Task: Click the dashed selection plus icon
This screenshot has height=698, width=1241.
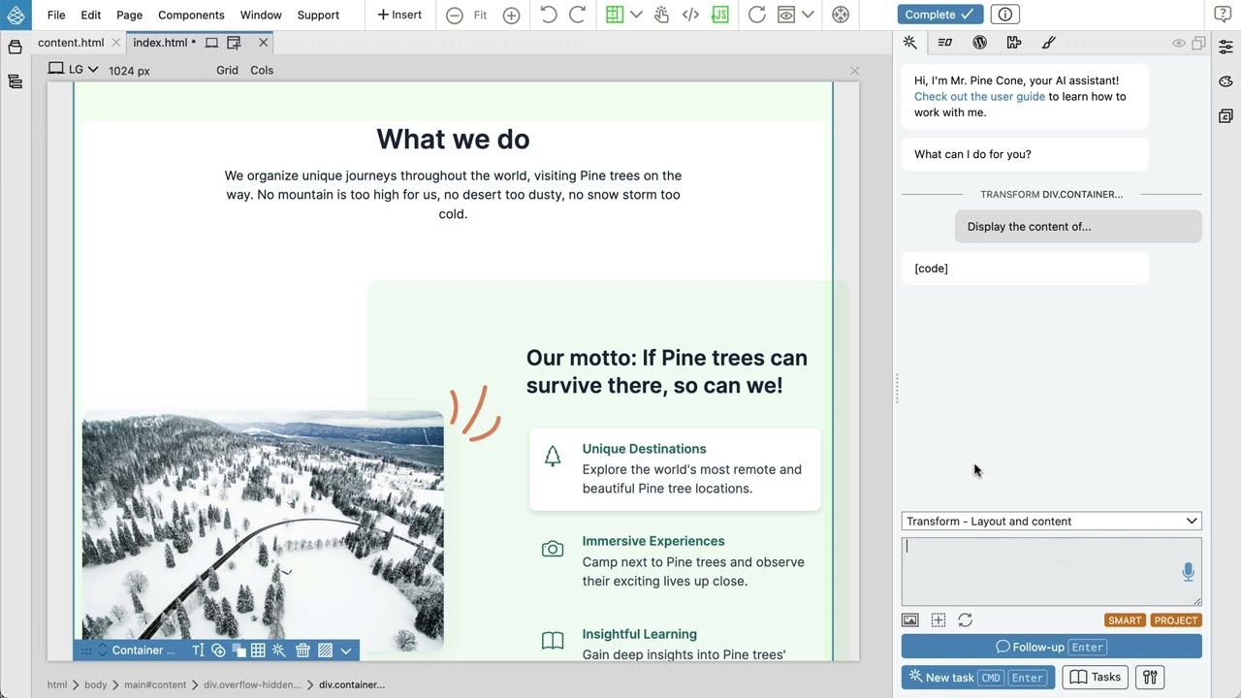Action: click(x=938, y=620)
